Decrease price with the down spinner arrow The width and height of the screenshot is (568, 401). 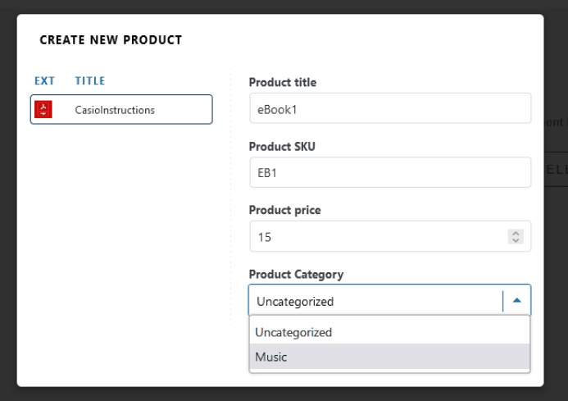pyautogui.click(x=516, y=240)
